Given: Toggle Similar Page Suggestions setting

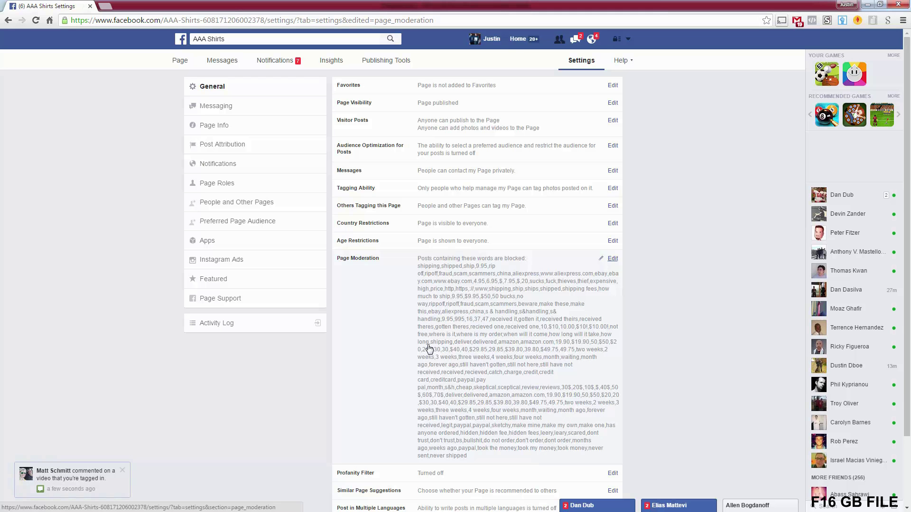Looking at the screenshot, I should tap(612, 490).
